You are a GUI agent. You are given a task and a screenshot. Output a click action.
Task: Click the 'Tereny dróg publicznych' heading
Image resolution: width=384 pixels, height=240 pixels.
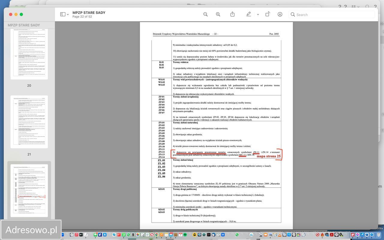tap(185, 209)
